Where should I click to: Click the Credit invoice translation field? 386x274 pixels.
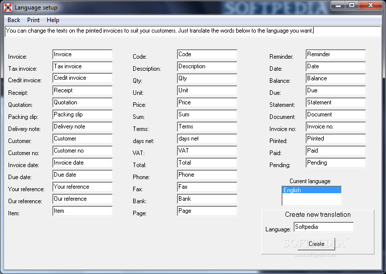pyautogui.click(x=82, y=78)
